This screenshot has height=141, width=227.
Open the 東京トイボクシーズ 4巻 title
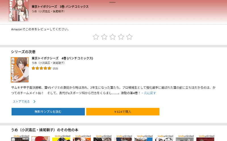62,58
